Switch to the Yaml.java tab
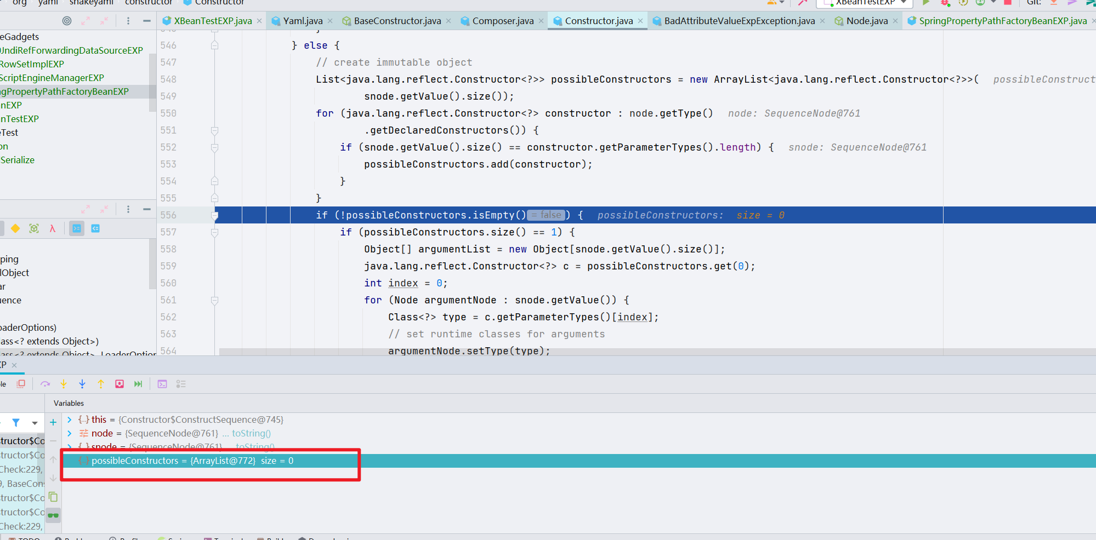The height and width of the screenshot is (540, 1096). pos(302,21)
